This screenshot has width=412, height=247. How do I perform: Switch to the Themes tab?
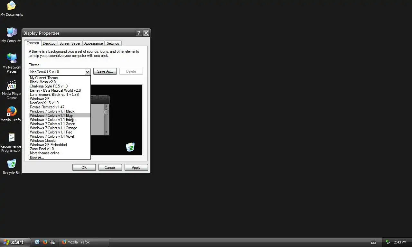coord(33,43)
